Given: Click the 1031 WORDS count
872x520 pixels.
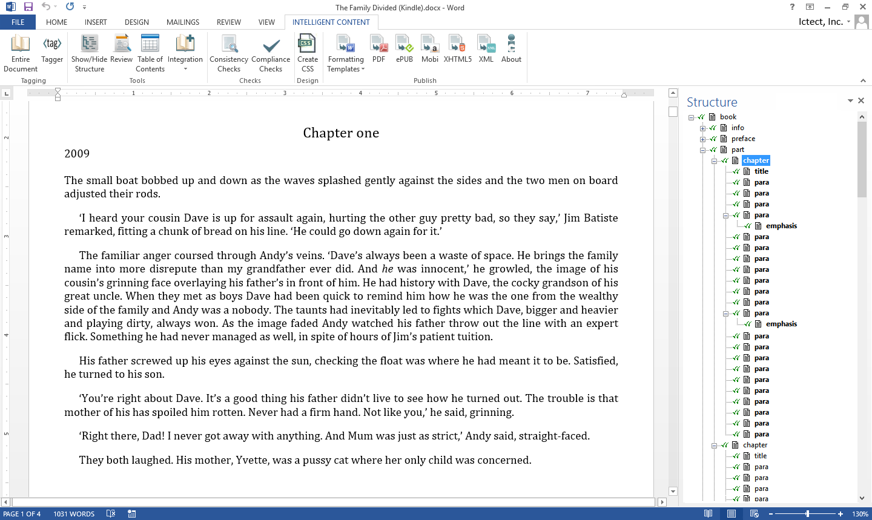Looking at the screenshot, I should click(x=74, y=514).
